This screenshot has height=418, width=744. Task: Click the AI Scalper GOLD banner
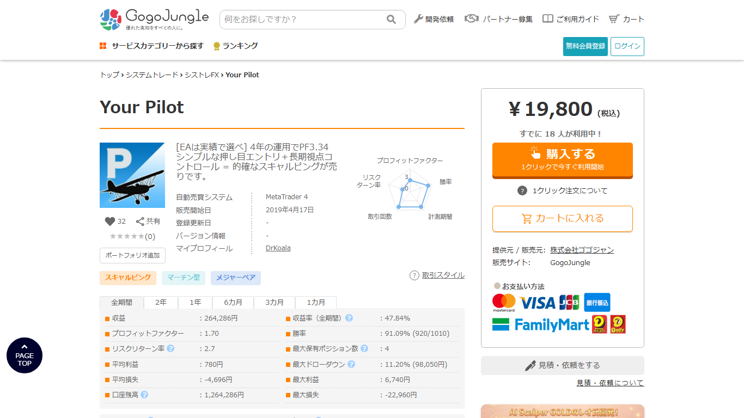(x=563, y=411)
